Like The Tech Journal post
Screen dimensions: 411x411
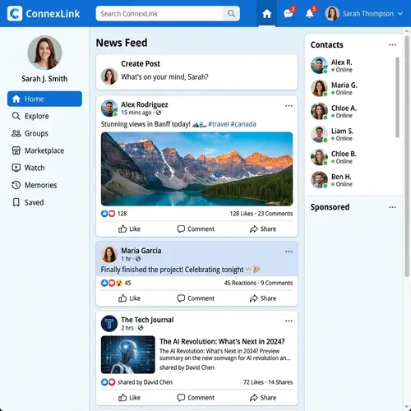click(129, 398)
